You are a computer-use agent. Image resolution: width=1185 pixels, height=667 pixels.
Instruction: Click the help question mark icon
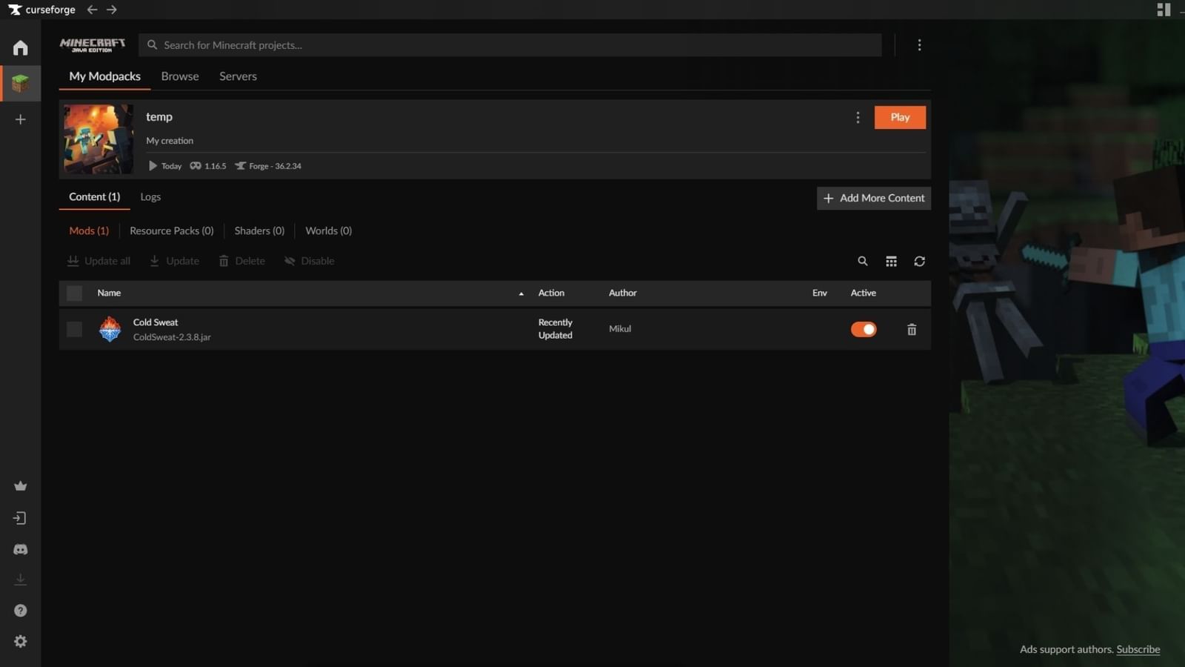pos(20,611)
